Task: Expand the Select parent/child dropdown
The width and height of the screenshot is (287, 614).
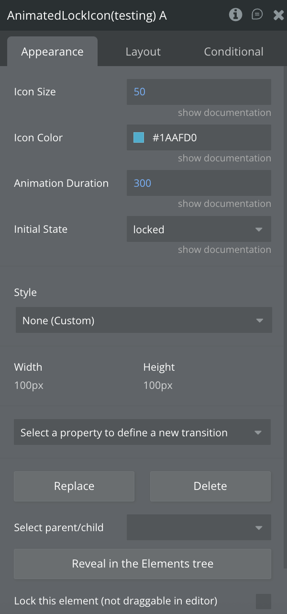Action: (199, 528)
